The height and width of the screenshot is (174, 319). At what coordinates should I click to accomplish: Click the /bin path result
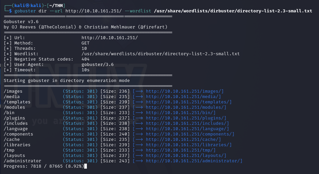[x=9, y=113]
